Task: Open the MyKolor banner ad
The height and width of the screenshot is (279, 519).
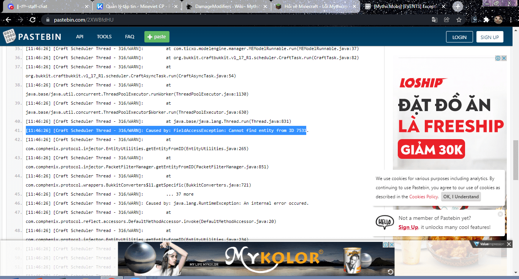Action: [x=256, y=259]
